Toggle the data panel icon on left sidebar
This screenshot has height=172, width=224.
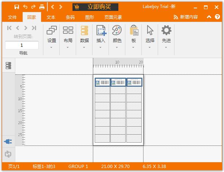(x=8, y=66)
